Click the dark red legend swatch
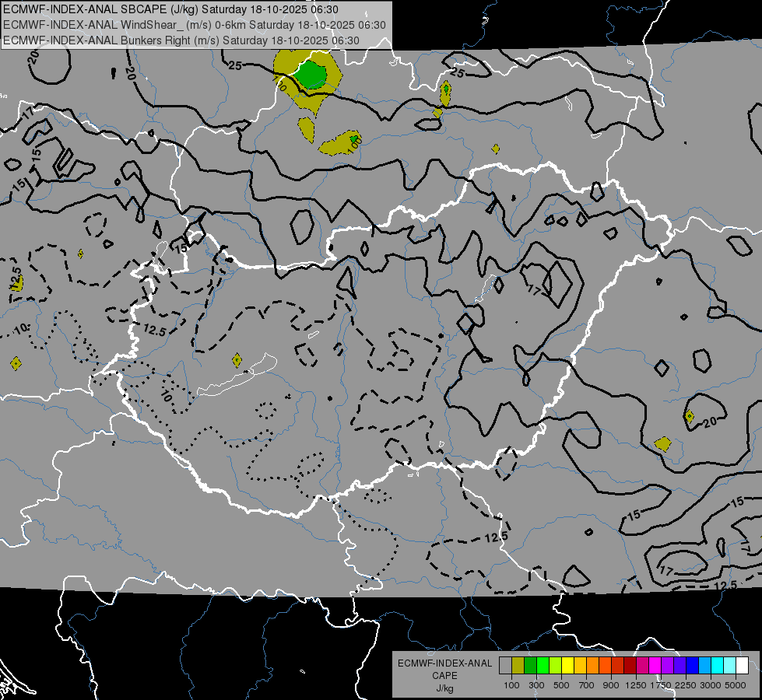Screen dimensions: 762x700 [630, 665]
